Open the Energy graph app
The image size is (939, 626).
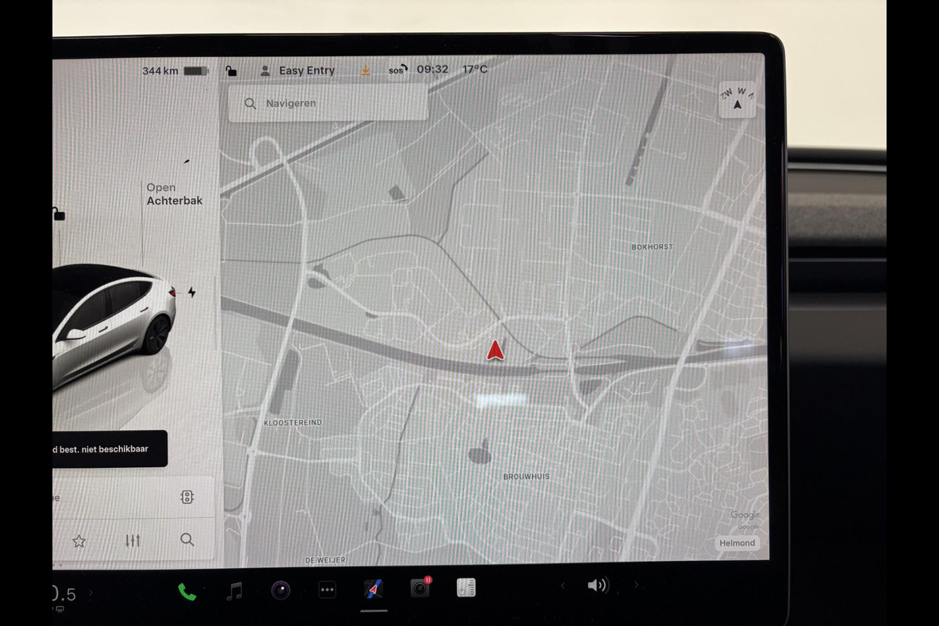click(x=466, y=588)
